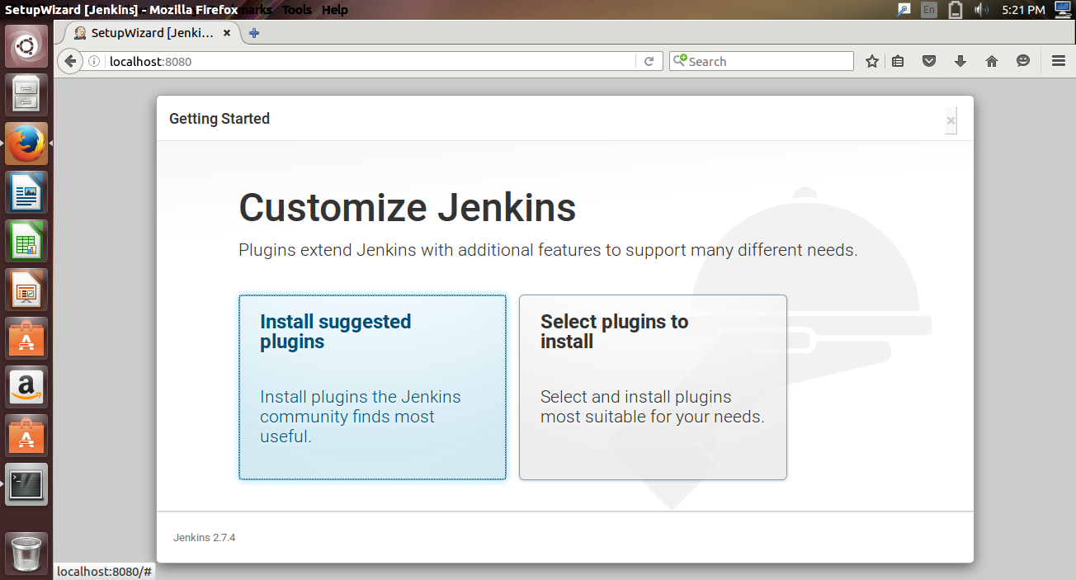The height and width of the screenshot is (580, 1076).
Task: Open the volume indicator menu
Action: pos(982,9)
